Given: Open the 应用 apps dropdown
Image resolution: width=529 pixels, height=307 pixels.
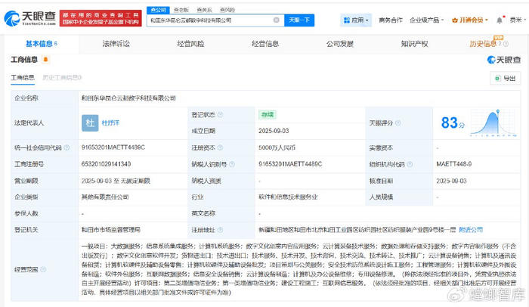Looking at the screenshot, I should pos(356,20).
